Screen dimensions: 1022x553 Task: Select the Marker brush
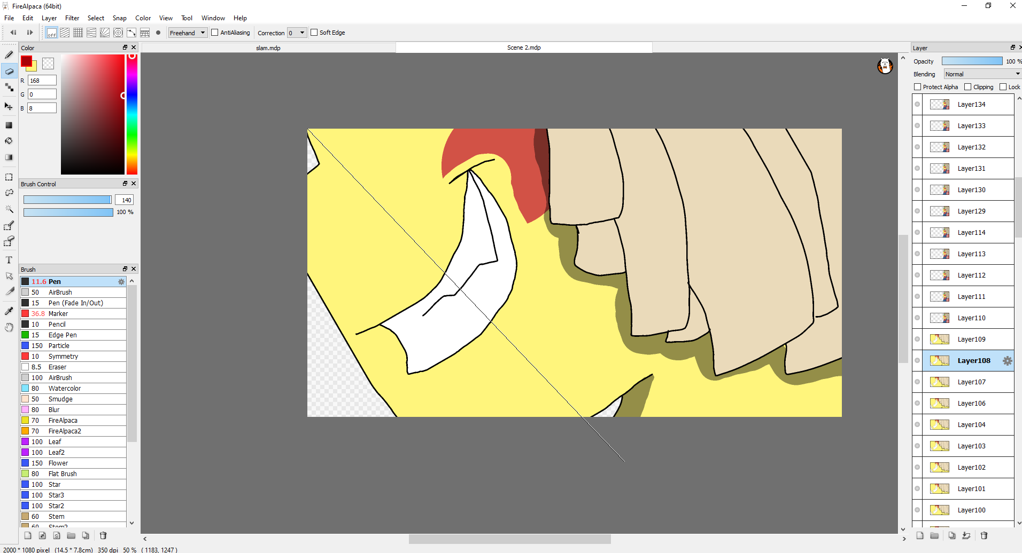point(74,314)
